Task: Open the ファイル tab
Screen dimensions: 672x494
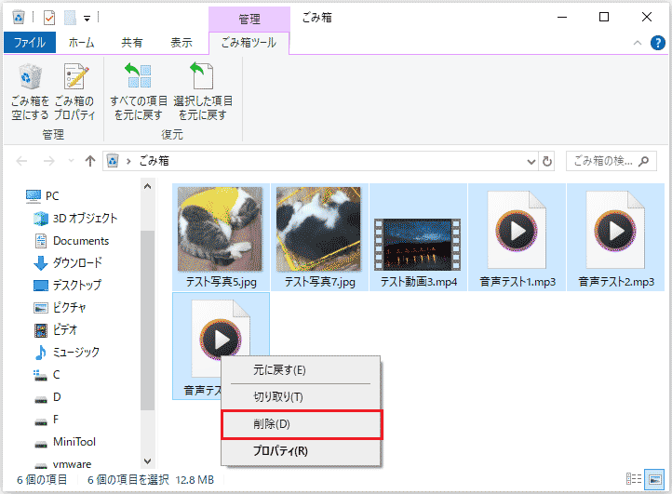Action: point(30,43)
